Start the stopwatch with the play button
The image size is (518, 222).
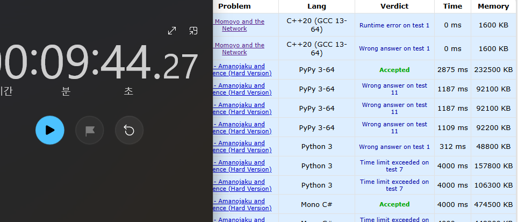click(50, 130)
